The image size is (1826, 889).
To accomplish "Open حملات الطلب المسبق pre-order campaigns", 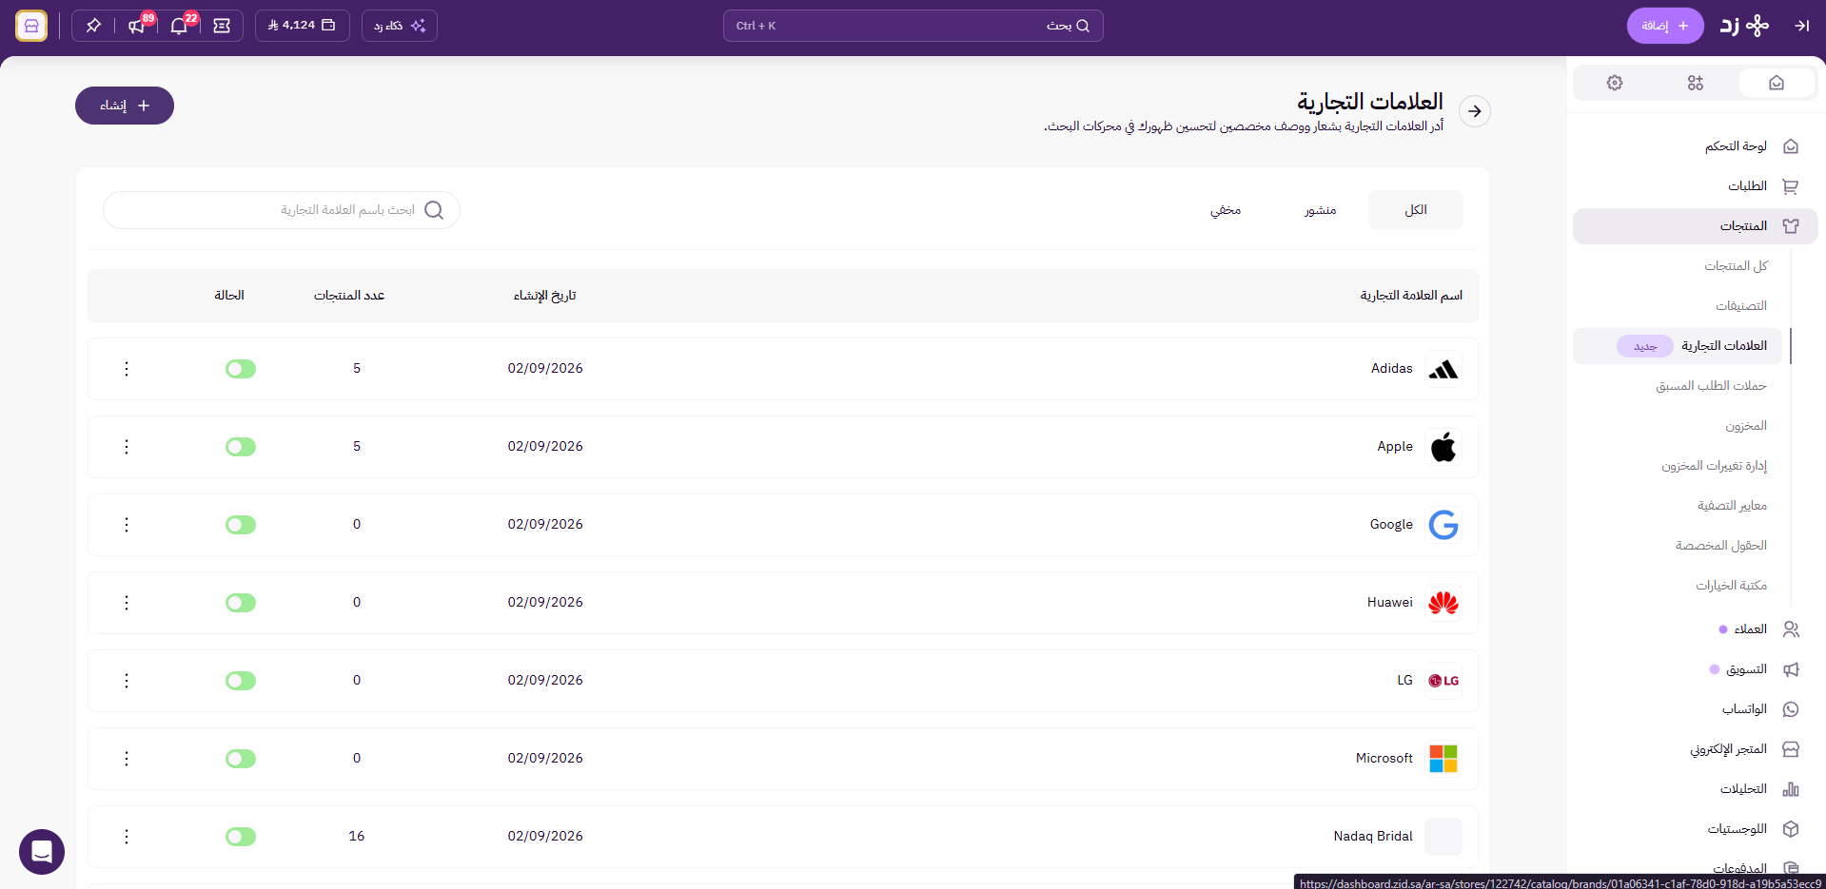I will 1711,386.
